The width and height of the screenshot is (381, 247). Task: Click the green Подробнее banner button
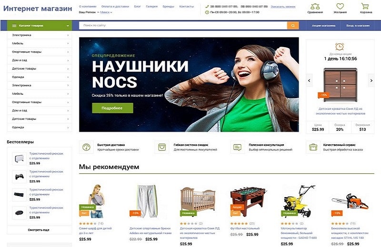click(112, 108)
